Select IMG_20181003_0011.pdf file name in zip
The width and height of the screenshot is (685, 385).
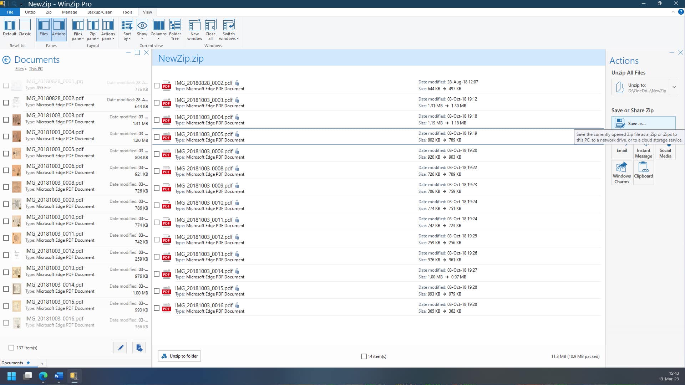click(204, 220)
